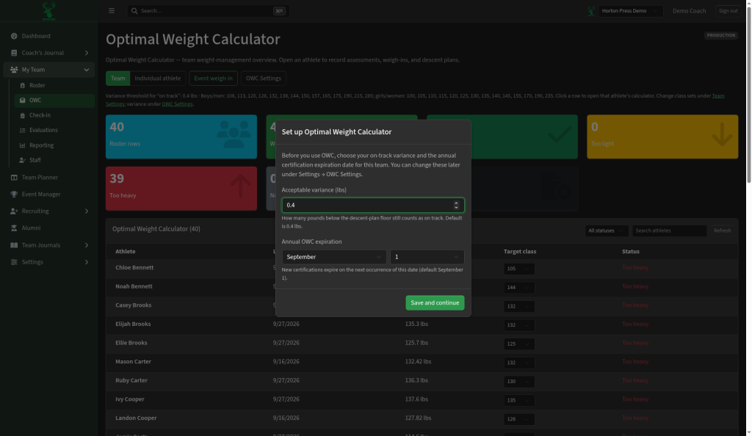The image size is (752, 436).
Task: Open the expiration day dropdown showing 1
Action: tap(427, 257)
